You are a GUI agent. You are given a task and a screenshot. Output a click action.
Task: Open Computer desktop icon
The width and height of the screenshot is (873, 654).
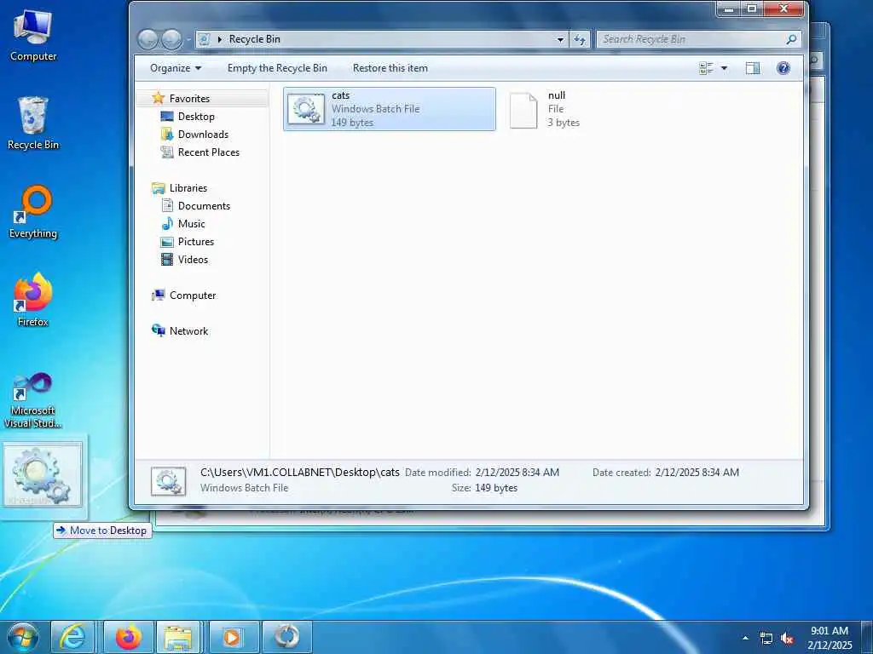(33, 36)
